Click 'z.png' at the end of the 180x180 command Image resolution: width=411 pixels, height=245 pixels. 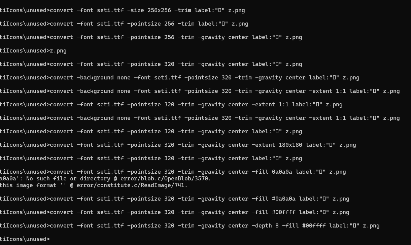pos(347,145)
